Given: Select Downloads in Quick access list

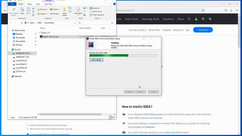Looking at the screenshot, I should (x=20, y=38).
